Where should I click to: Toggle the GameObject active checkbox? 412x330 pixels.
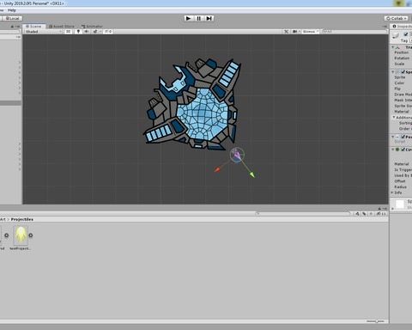405,34
